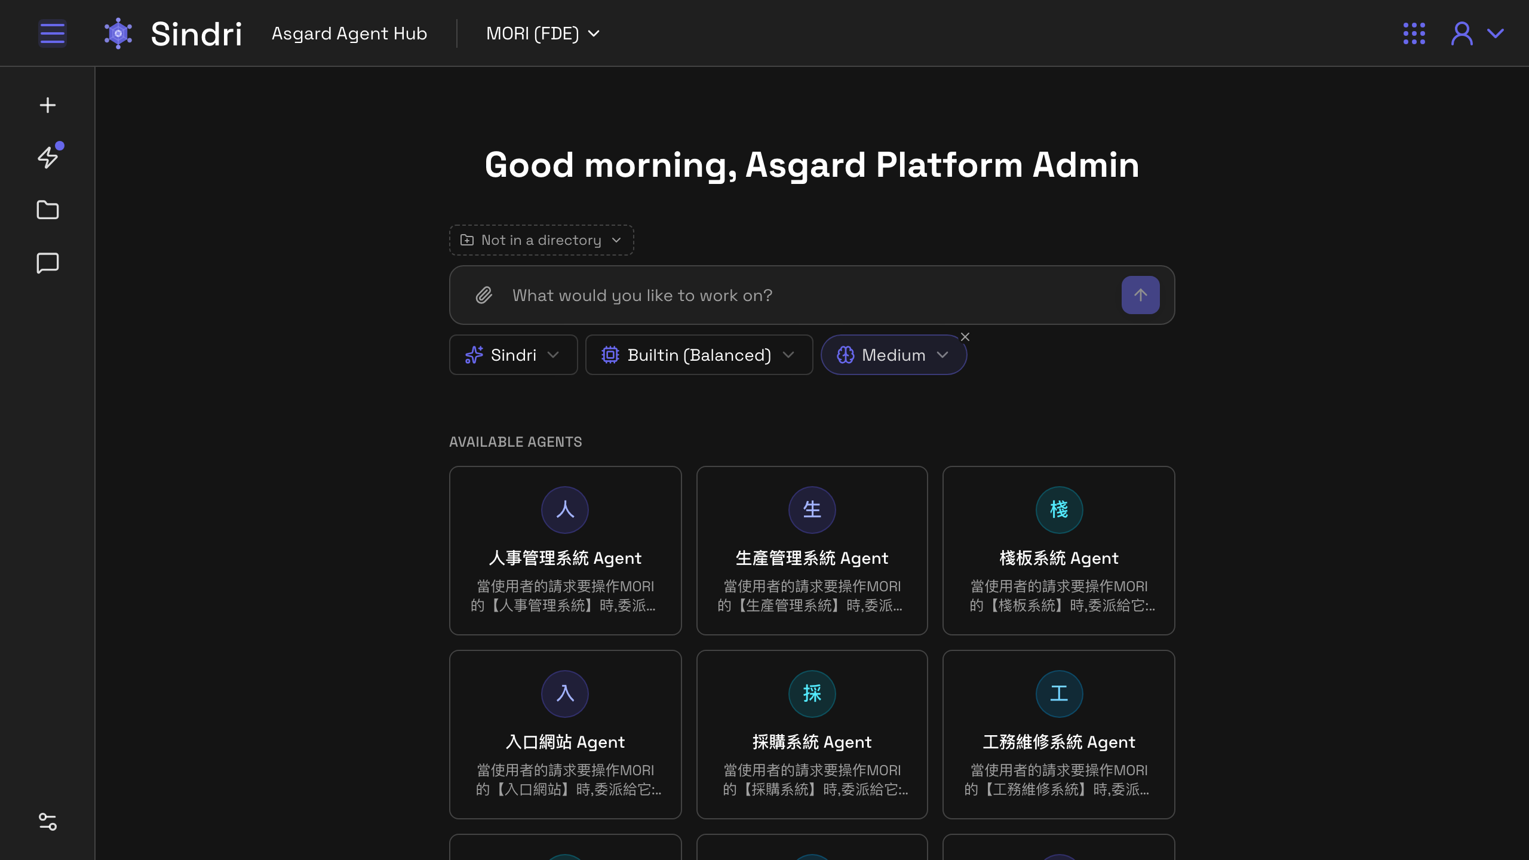Open settings sliders icon at sidebar bottom

(x=48, y=822)
